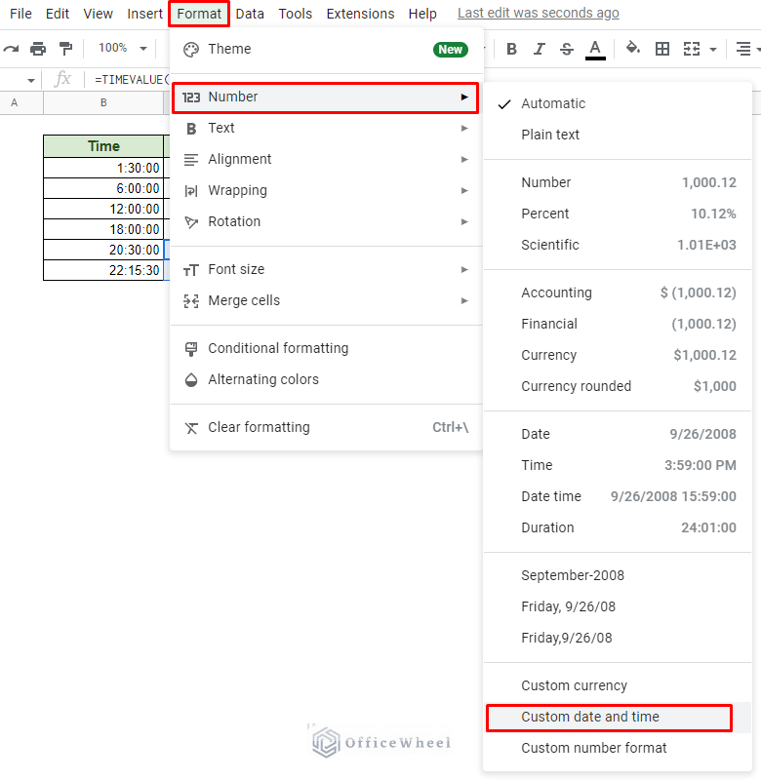Toggle bold formatting

(511, 49)
